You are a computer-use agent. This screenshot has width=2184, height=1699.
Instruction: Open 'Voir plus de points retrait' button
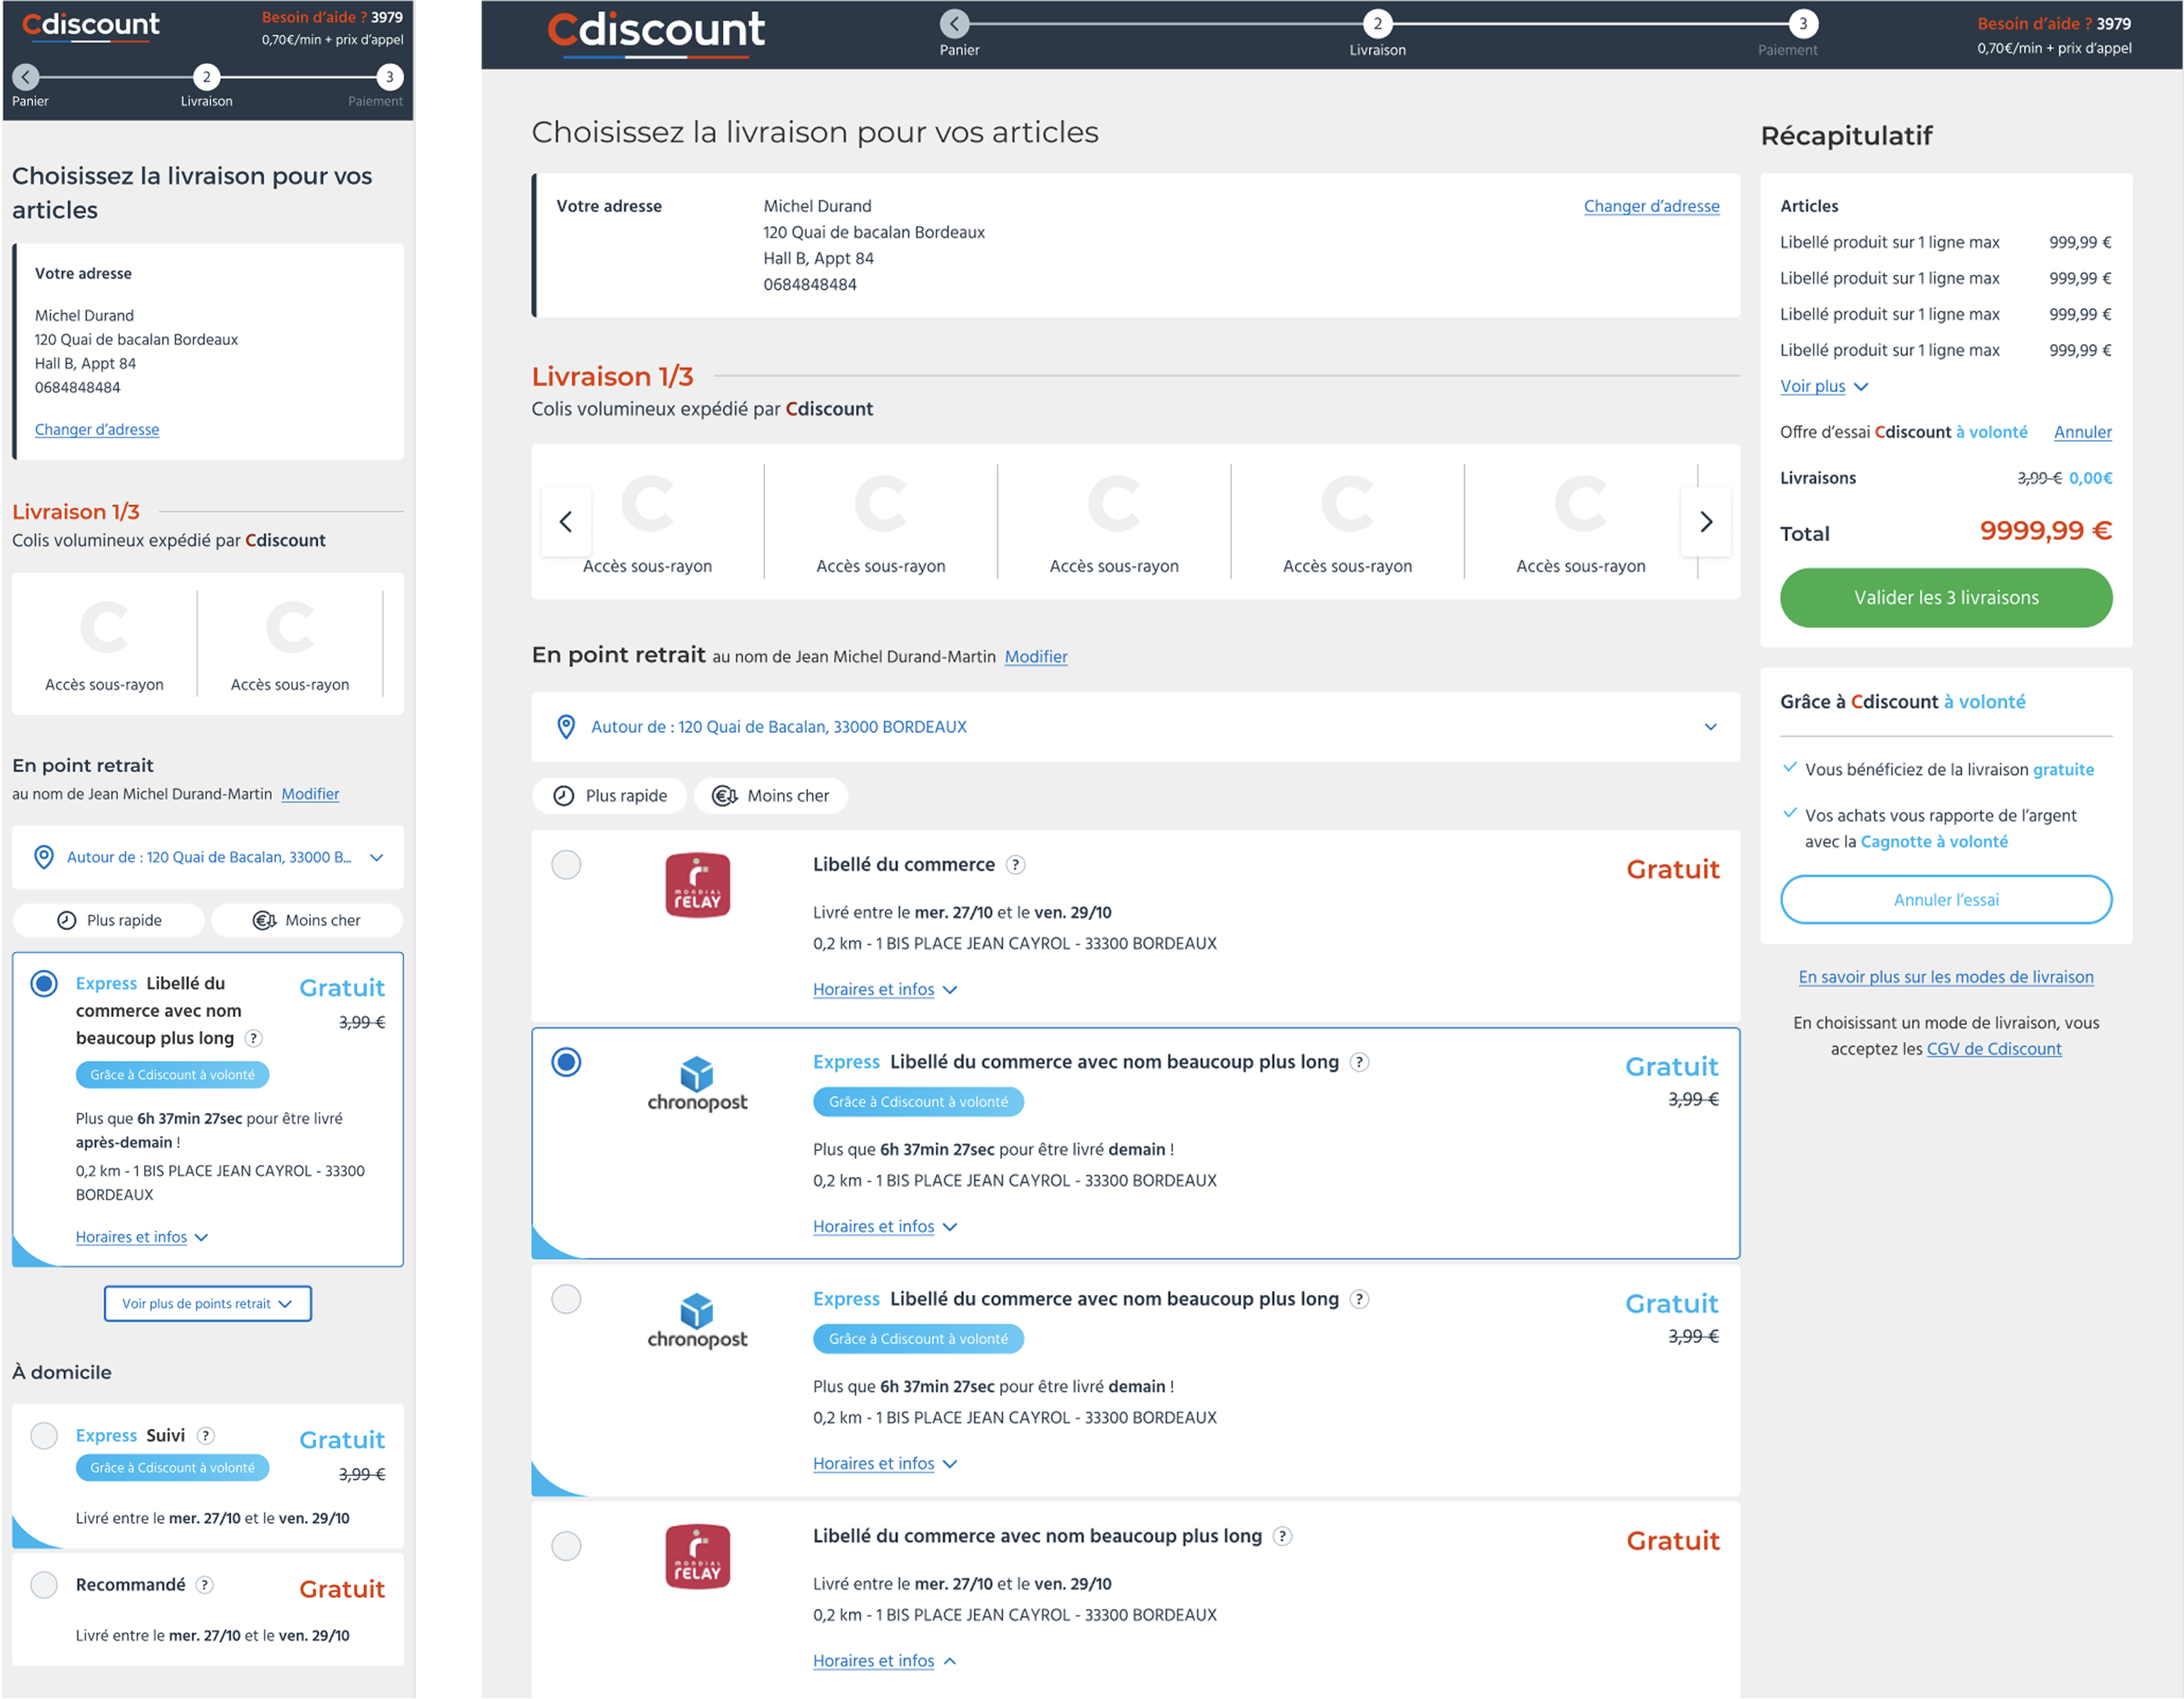coord(208,1304)
